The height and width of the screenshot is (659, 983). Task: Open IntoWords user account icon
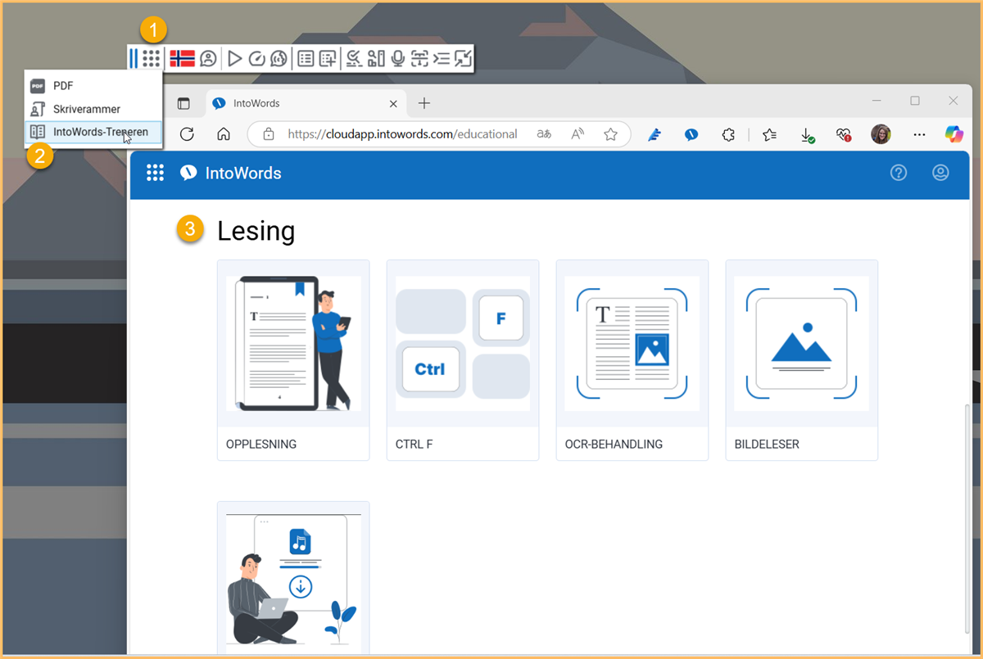[x=940, y=173]
